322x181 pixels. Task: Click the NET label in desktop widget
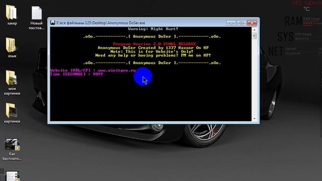click(x=276, y=51)
